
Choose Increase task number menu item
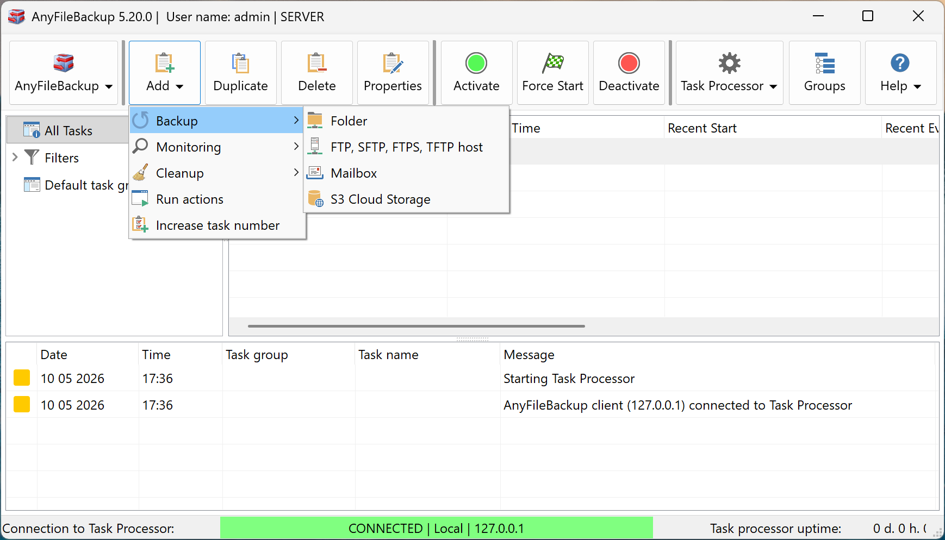tap(216, 225)
